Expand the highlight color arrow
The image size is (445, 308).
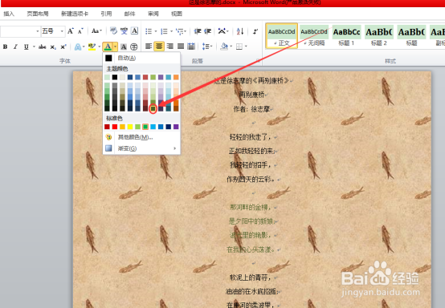click(99, 47)
